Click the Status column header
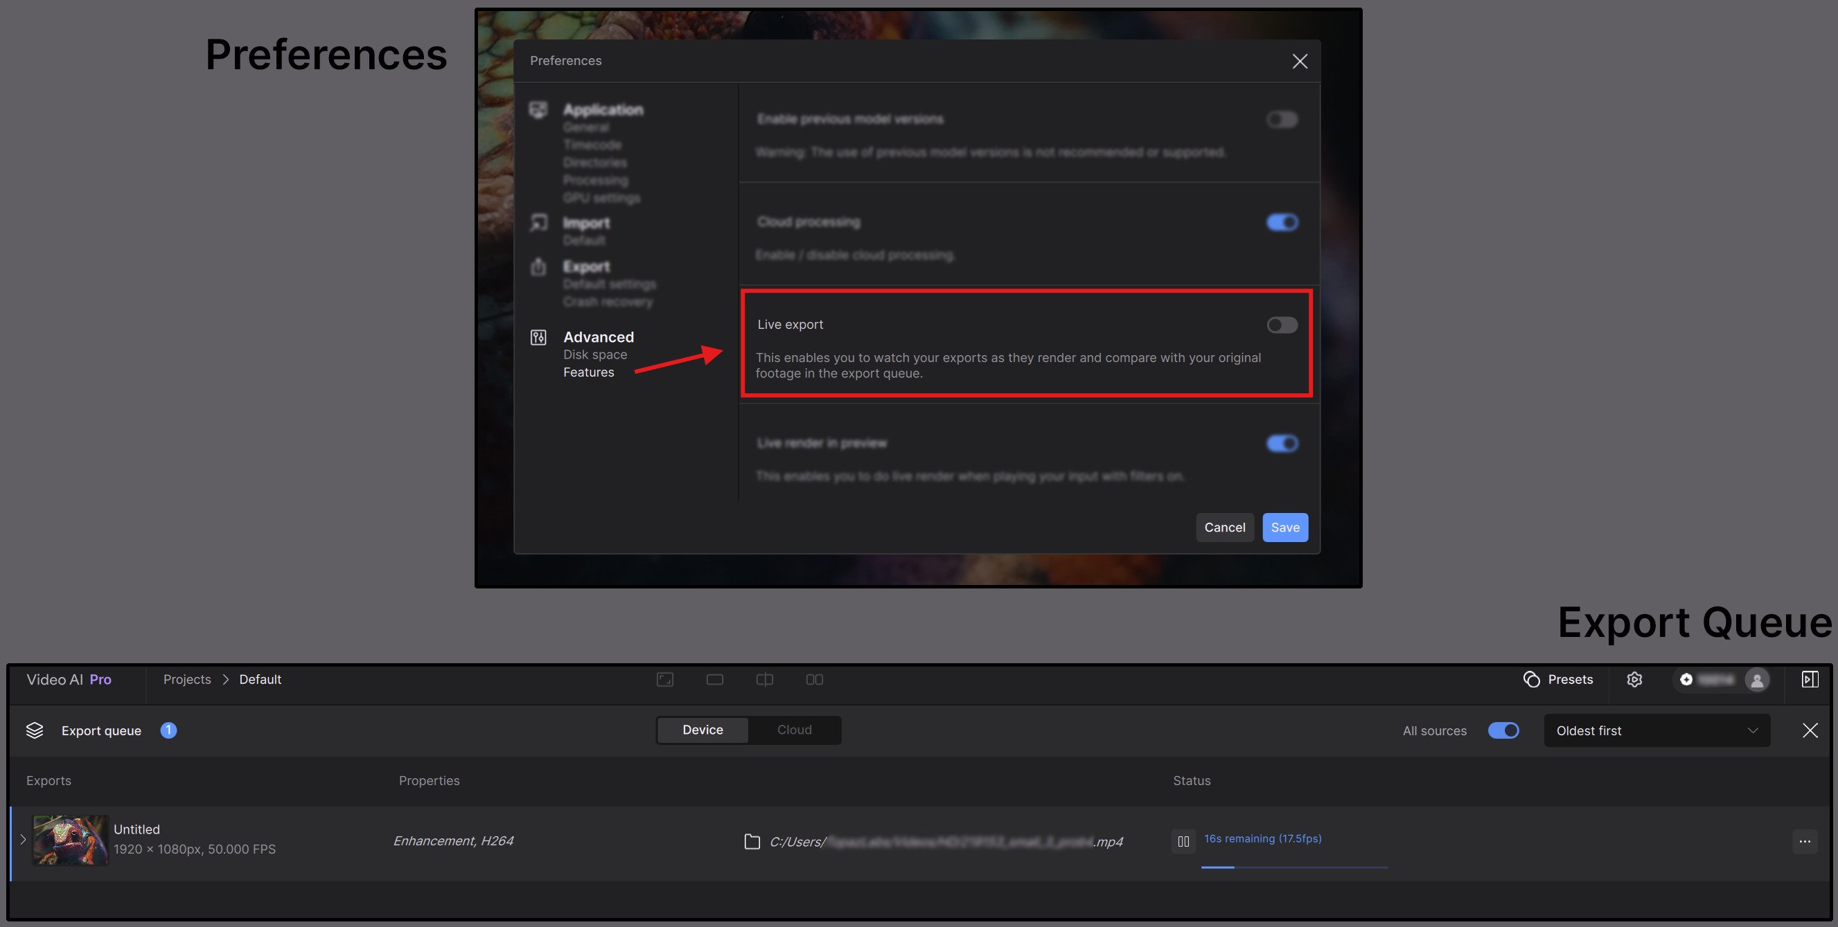This screenshot has width=1838, height=927. pyautogui.click(x=1192, y=781)
